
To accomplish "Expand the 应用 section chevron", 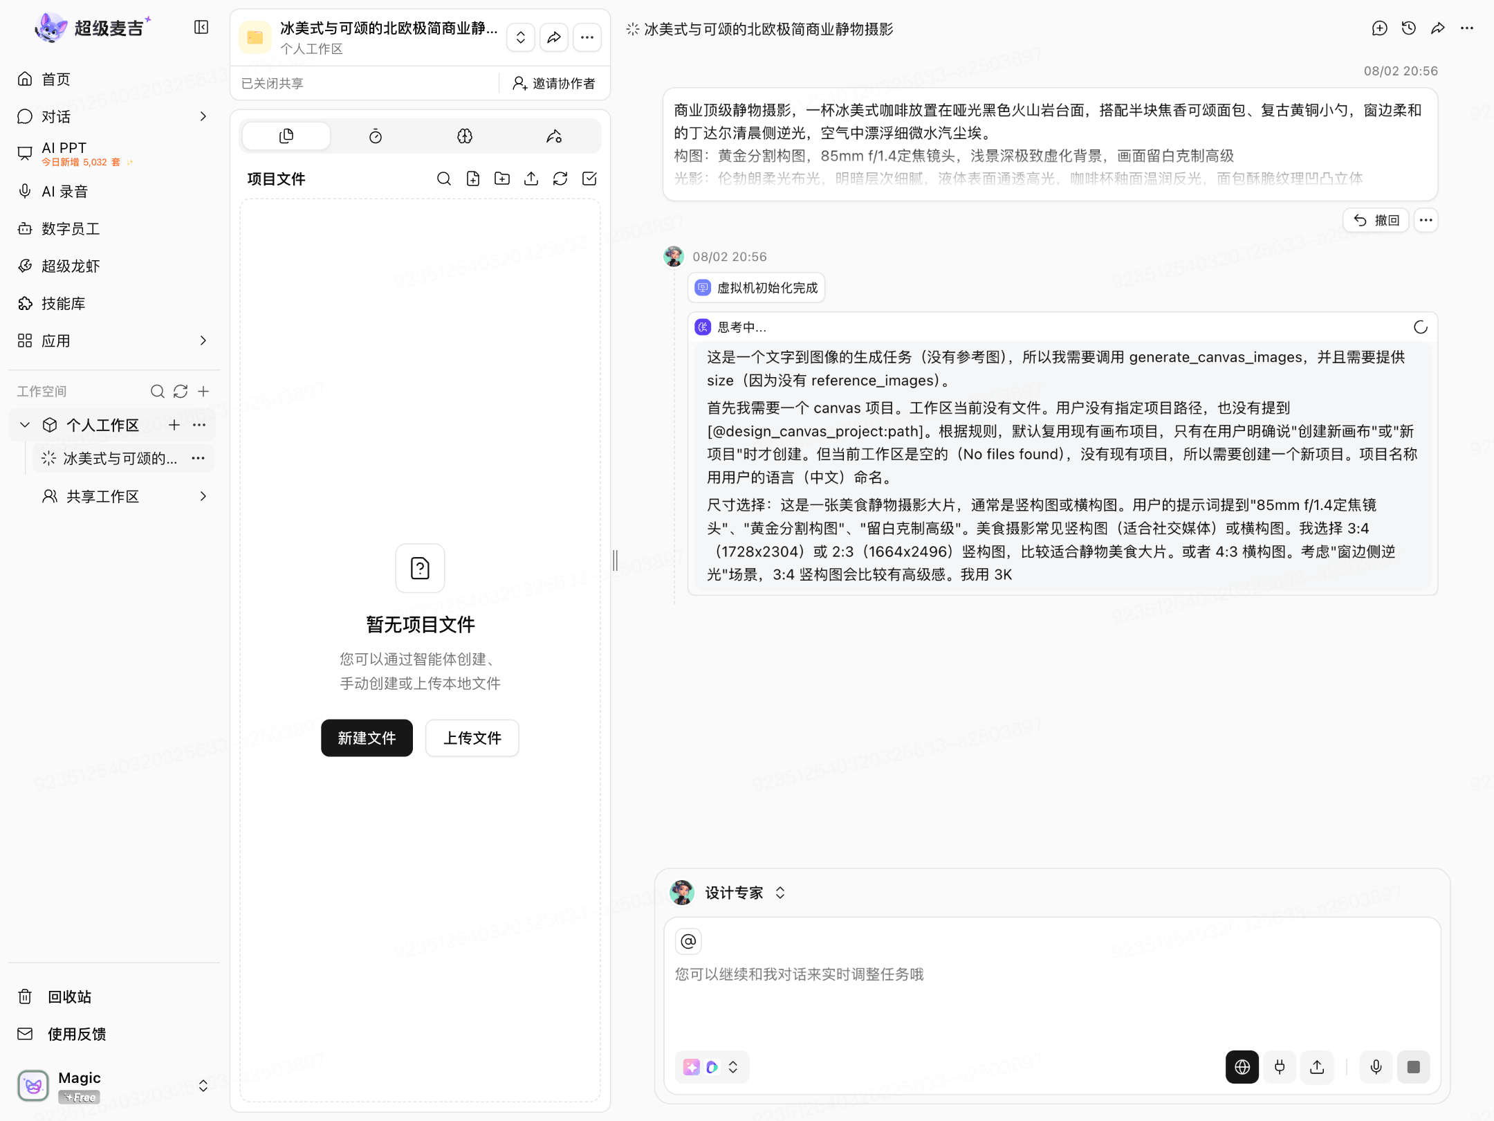I will coord(203,340).
